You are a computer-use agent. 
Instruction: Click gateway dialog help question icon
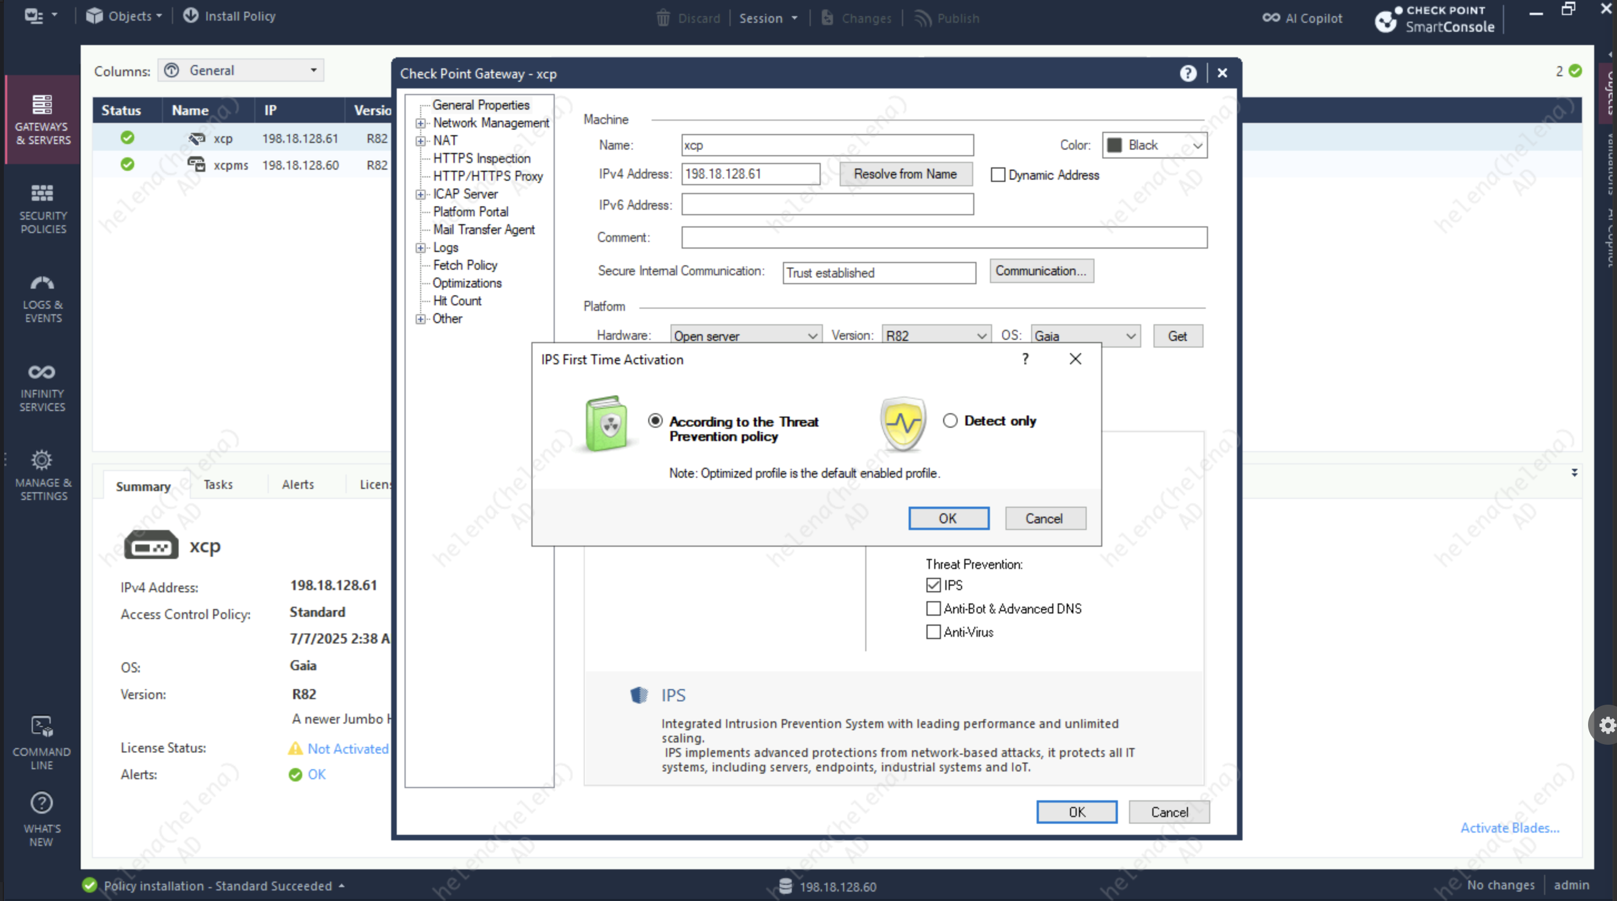1187,73
